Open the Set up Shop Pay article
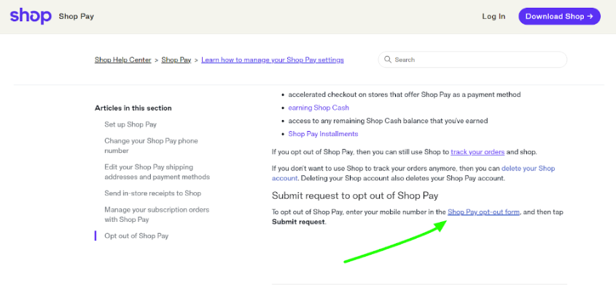The width and height of the screenshot is (616, 294). tap(130, 124)
